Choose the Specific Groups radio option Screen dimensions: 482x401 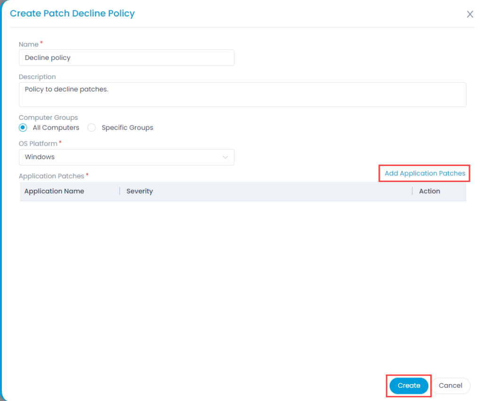click(92, 127)
